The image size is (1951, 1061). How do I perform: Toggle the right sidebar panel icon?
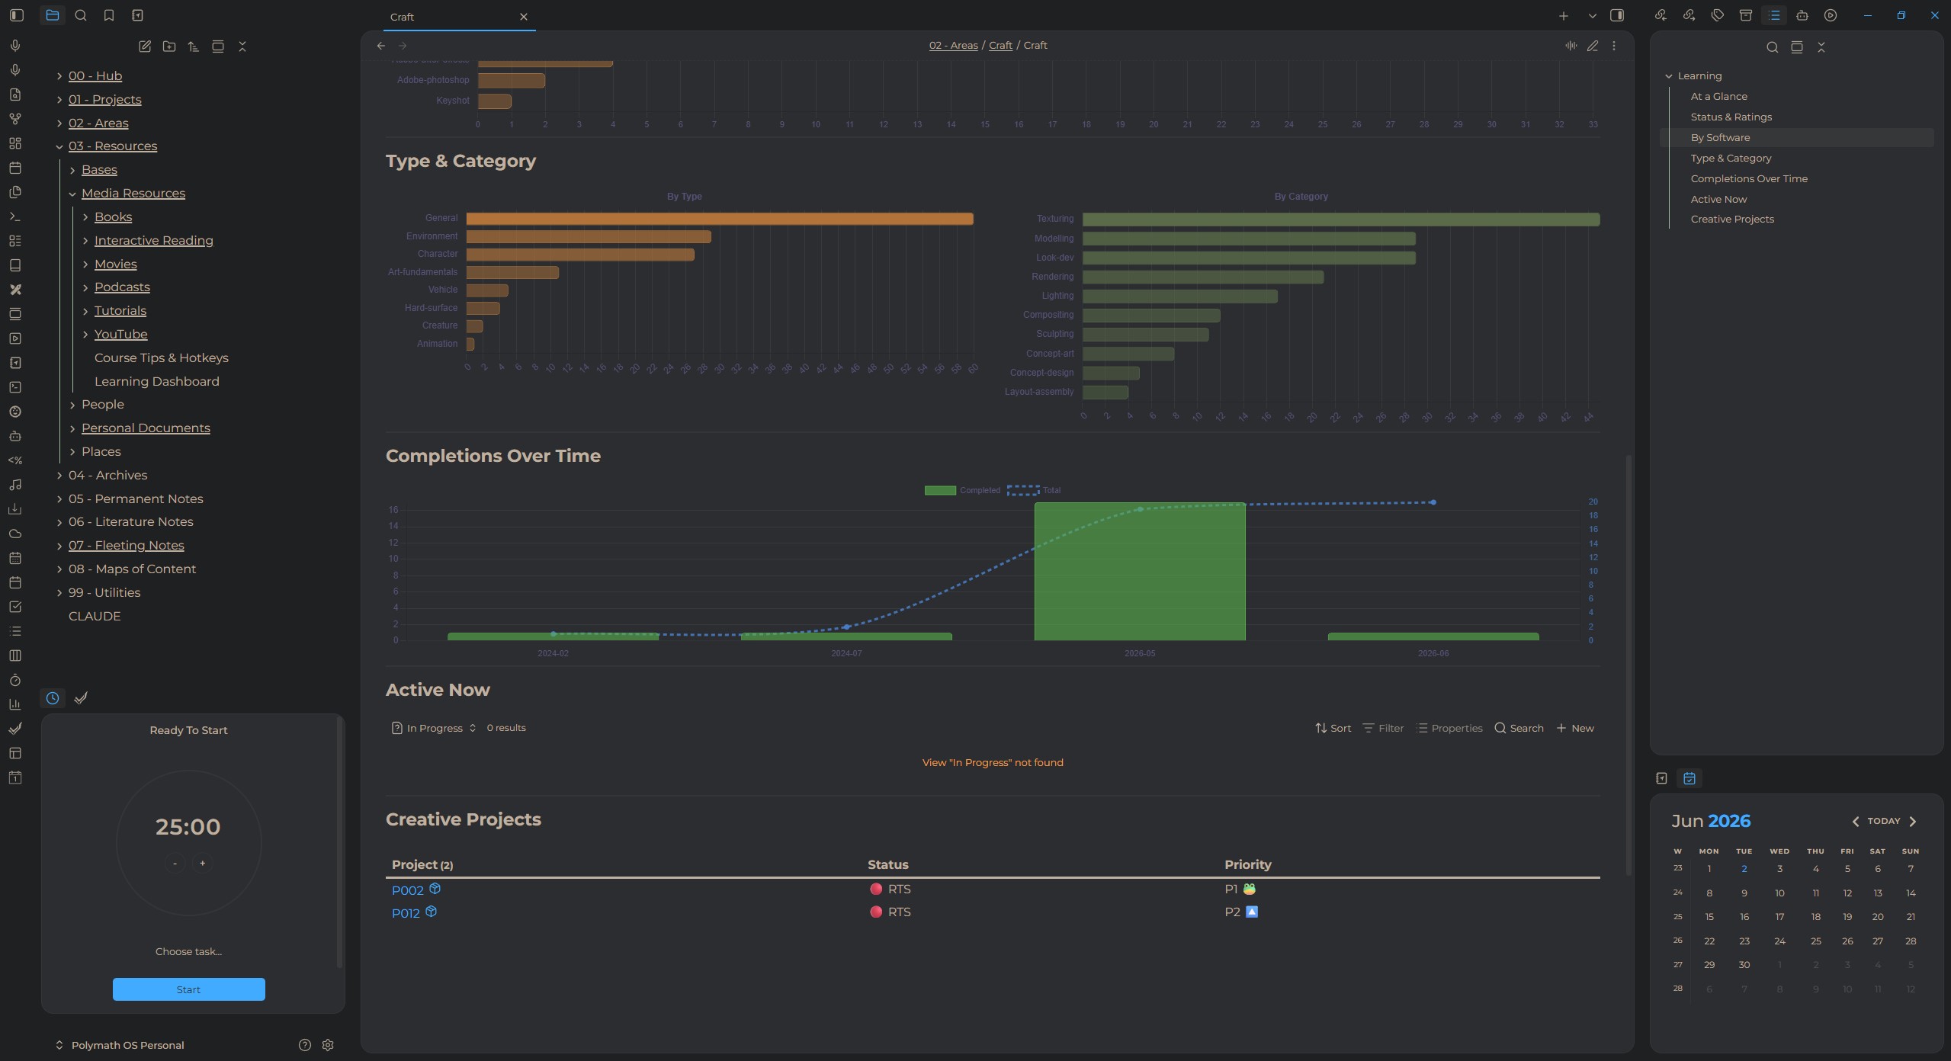1617,15
